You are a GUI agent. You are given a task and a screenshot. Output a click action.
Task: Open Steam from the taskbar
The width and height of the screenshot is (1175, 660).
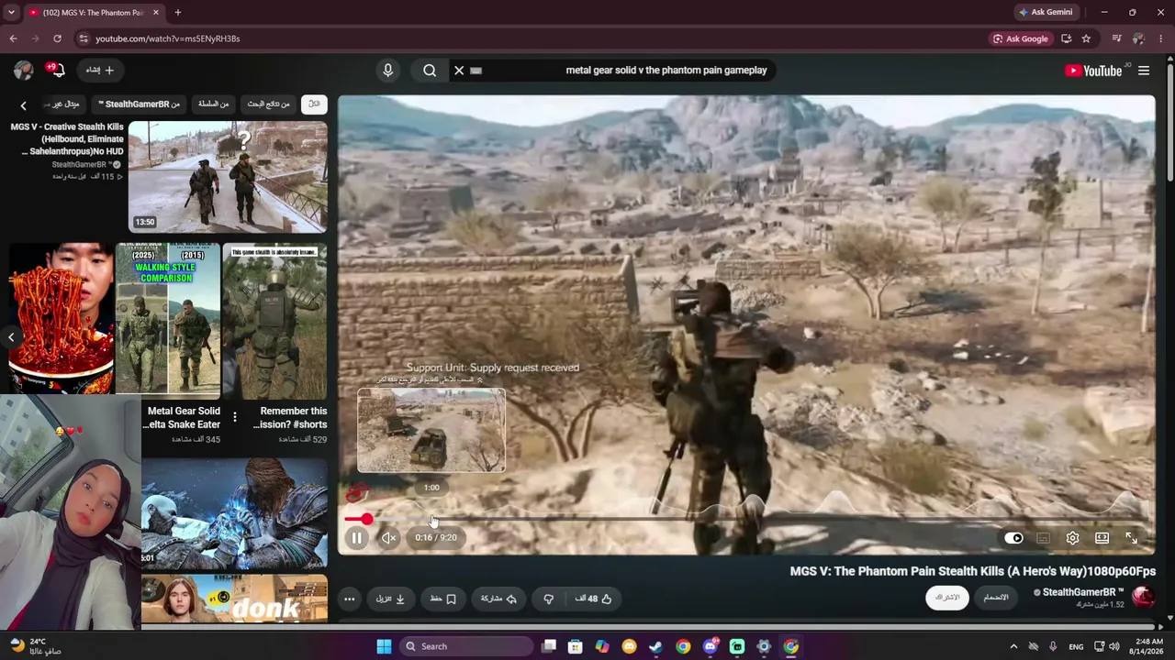[x=655, y=646]
